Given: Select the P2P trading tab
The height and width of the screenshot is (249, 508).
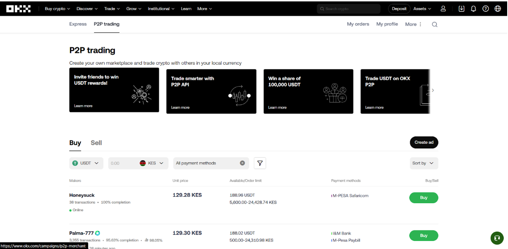Looking at the screenshot, I should (x=107, y=24).
